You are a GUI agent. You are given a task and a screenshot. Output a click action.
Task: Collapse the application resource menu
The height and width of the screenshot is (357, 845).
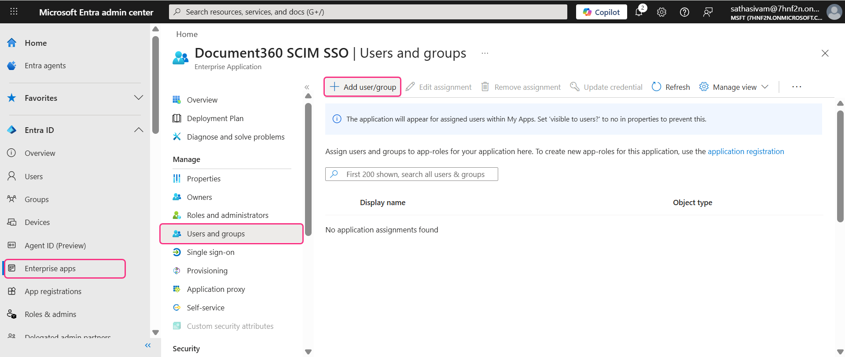click(x=307, y=87)
